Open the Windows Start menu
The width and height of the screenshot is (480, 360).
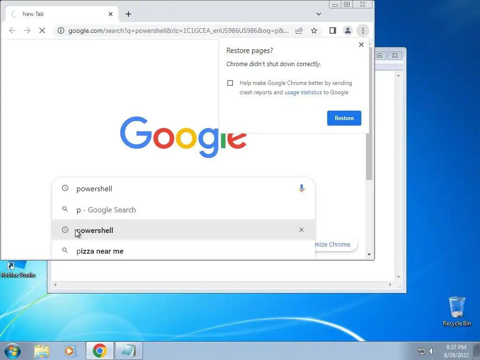pos(13,351)
